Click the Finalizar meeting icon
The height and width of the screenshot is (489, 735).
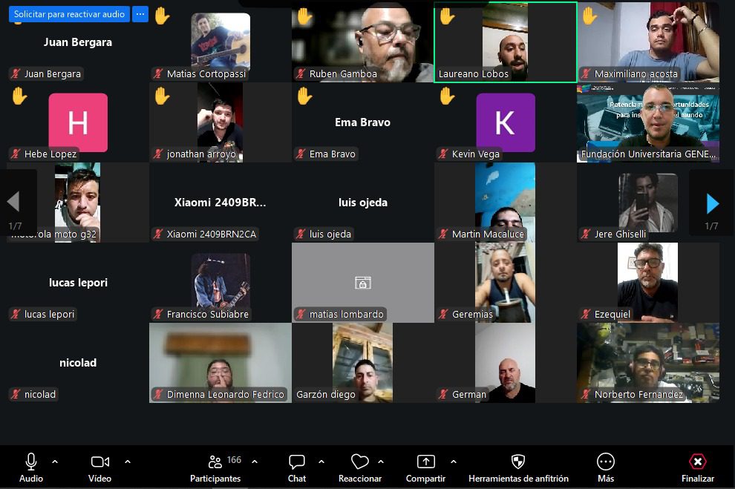point(697,462)
